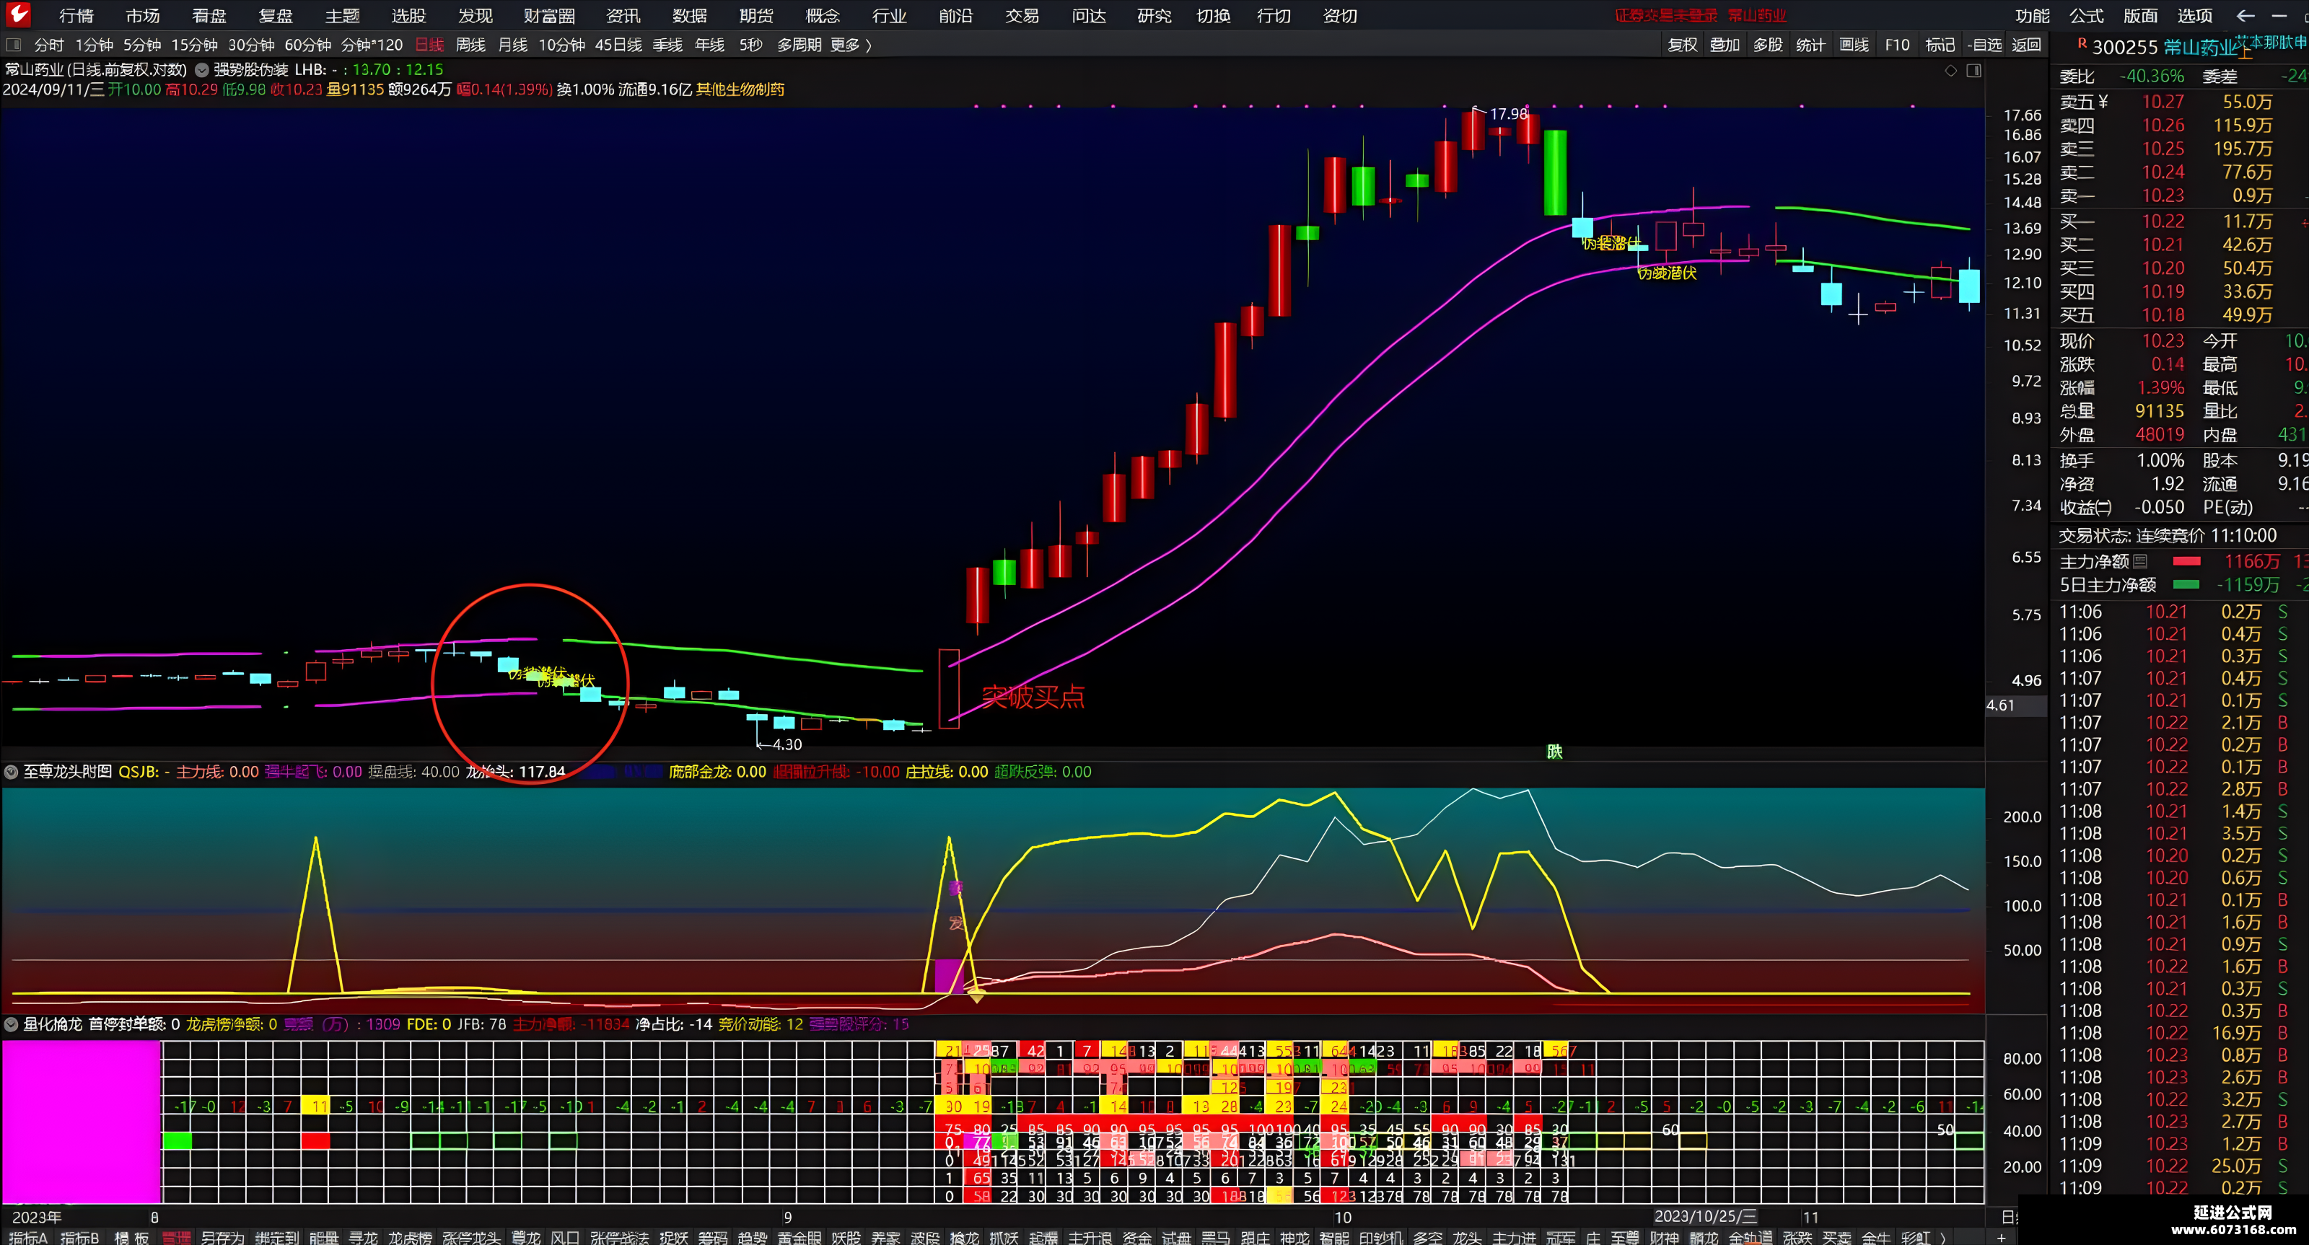
Task: Click the split-panel icon at chart top-right
Action: [1973, 71]
